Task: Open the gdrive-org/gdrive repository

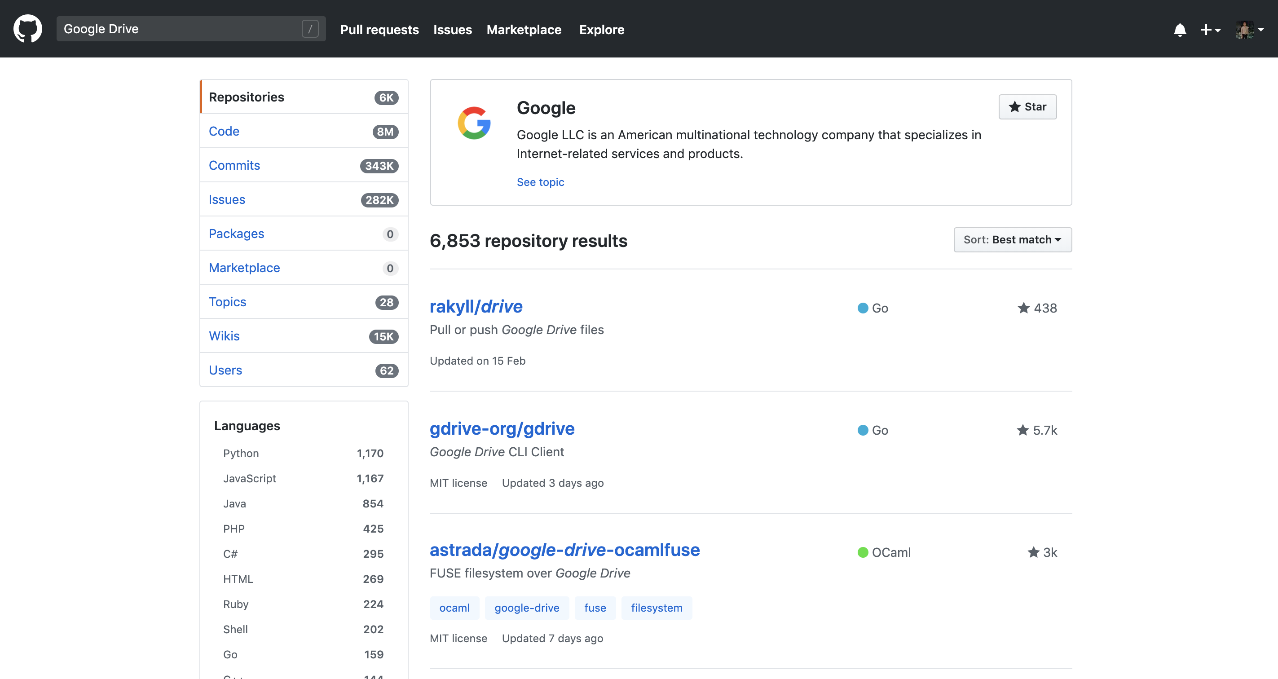Action: (502, 428)
